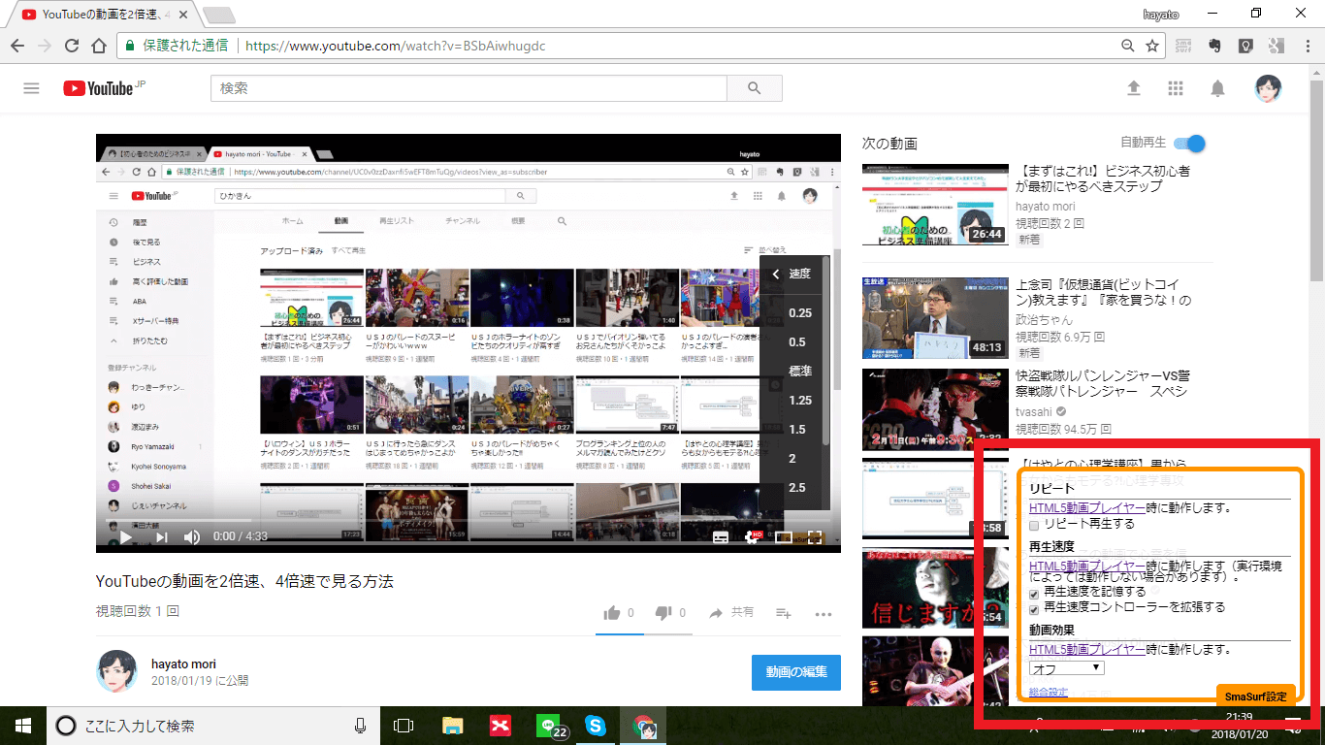Select 2.5 playback speed option

tap(797, 488)
